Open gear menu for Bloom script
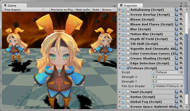Screen dimensions: 190x111 coord(181,19)
